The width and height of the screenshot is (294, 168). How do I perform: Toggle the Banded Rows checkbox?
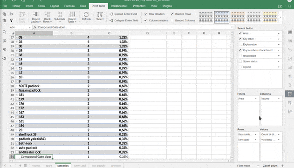172,14
